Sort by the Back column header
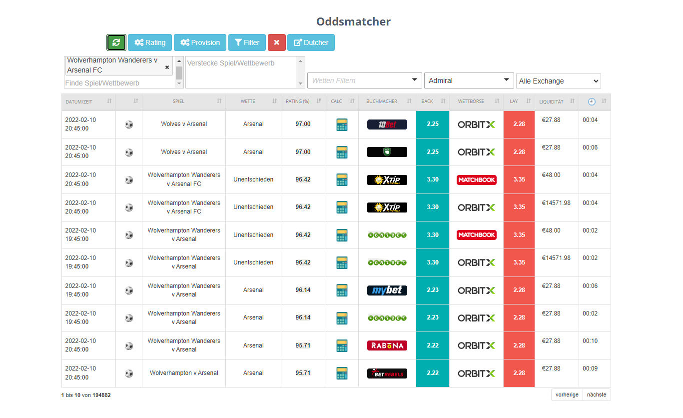 pos(433,101)
